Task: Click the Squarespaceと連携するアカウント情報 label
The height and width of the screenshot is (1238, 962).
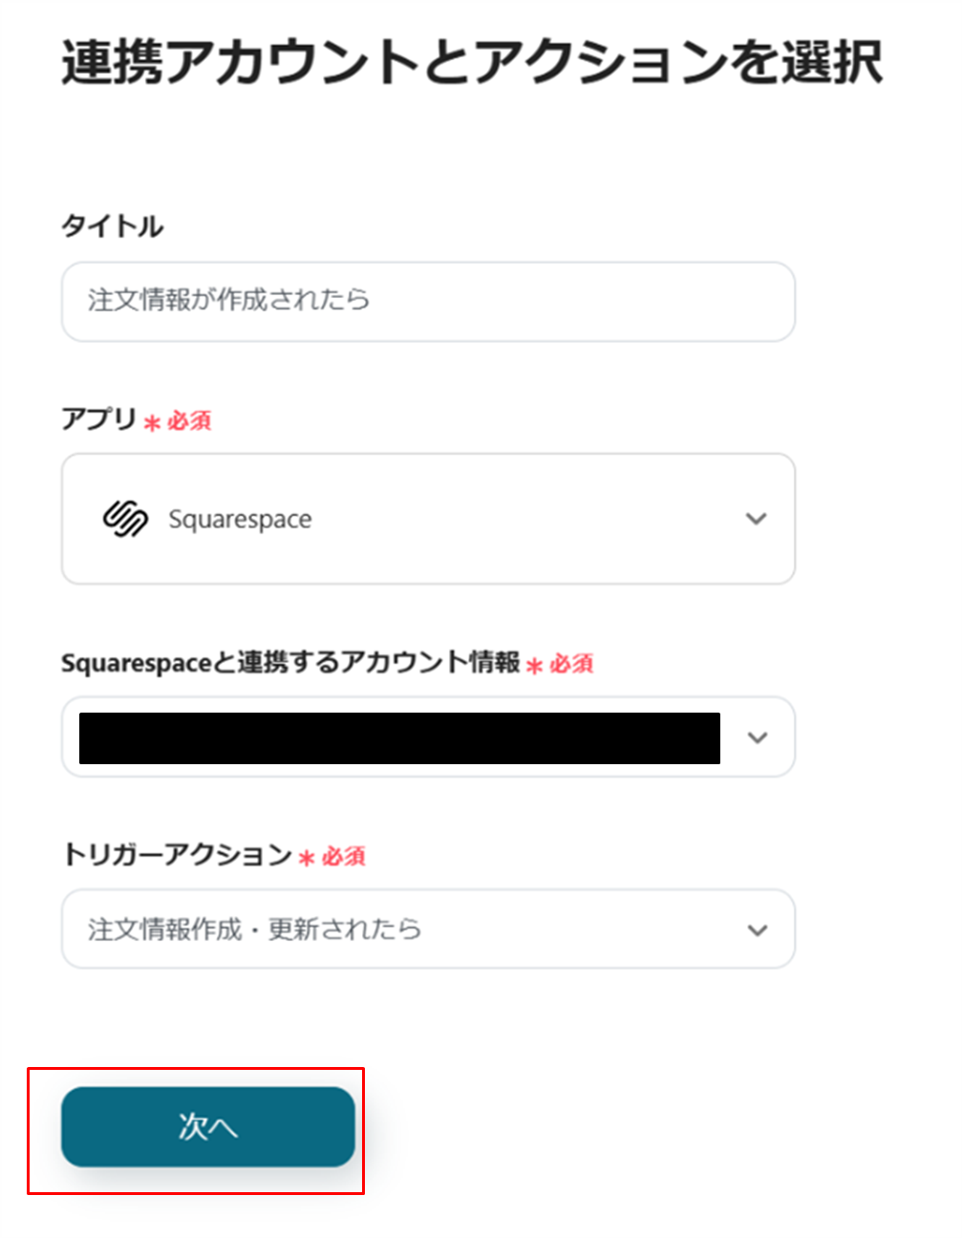Action: 290,663
